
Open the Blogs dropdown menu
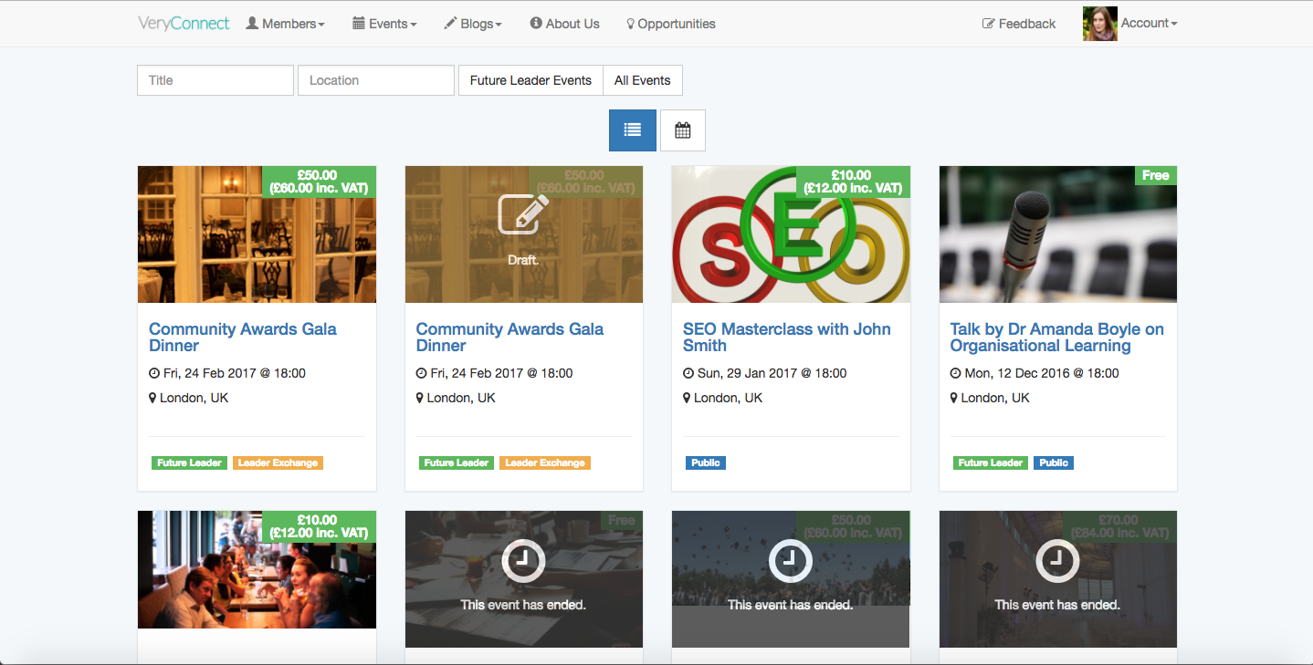pos(473,24)
